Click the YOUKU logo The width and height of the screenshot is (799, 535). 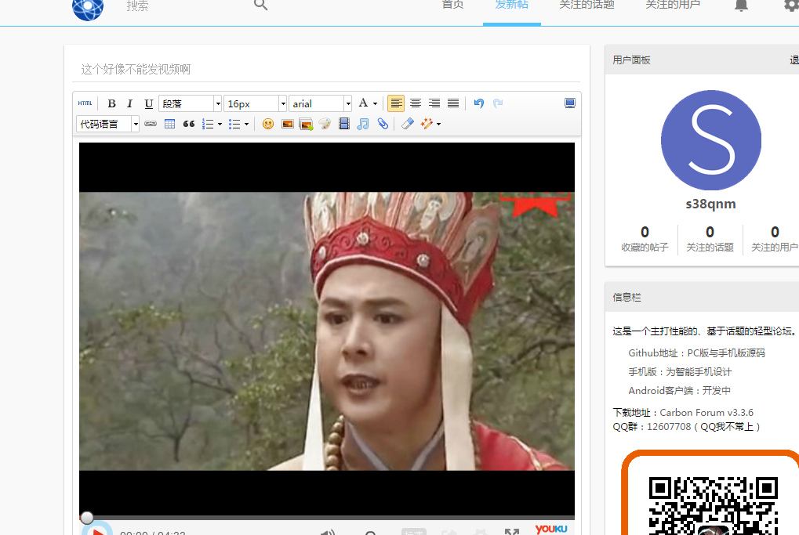tap(551, 529)
